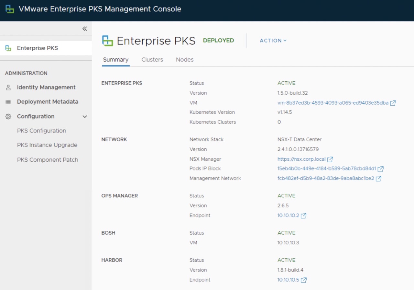Image resolution: width=414 pixels, height=290 pixels.
Task: Click the large Enterprise PKS heading icon
Action: click(108, 41)
